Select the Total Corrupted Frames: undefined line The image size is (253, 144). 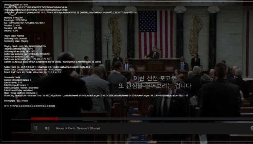click(x=21, y=88)
